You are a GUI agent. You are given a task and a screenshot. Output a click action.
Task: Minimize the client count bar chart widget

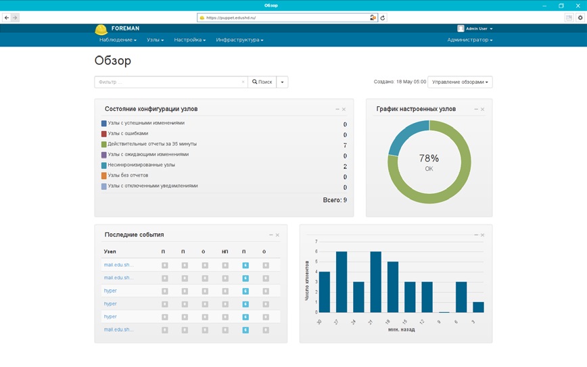[476, 235]
